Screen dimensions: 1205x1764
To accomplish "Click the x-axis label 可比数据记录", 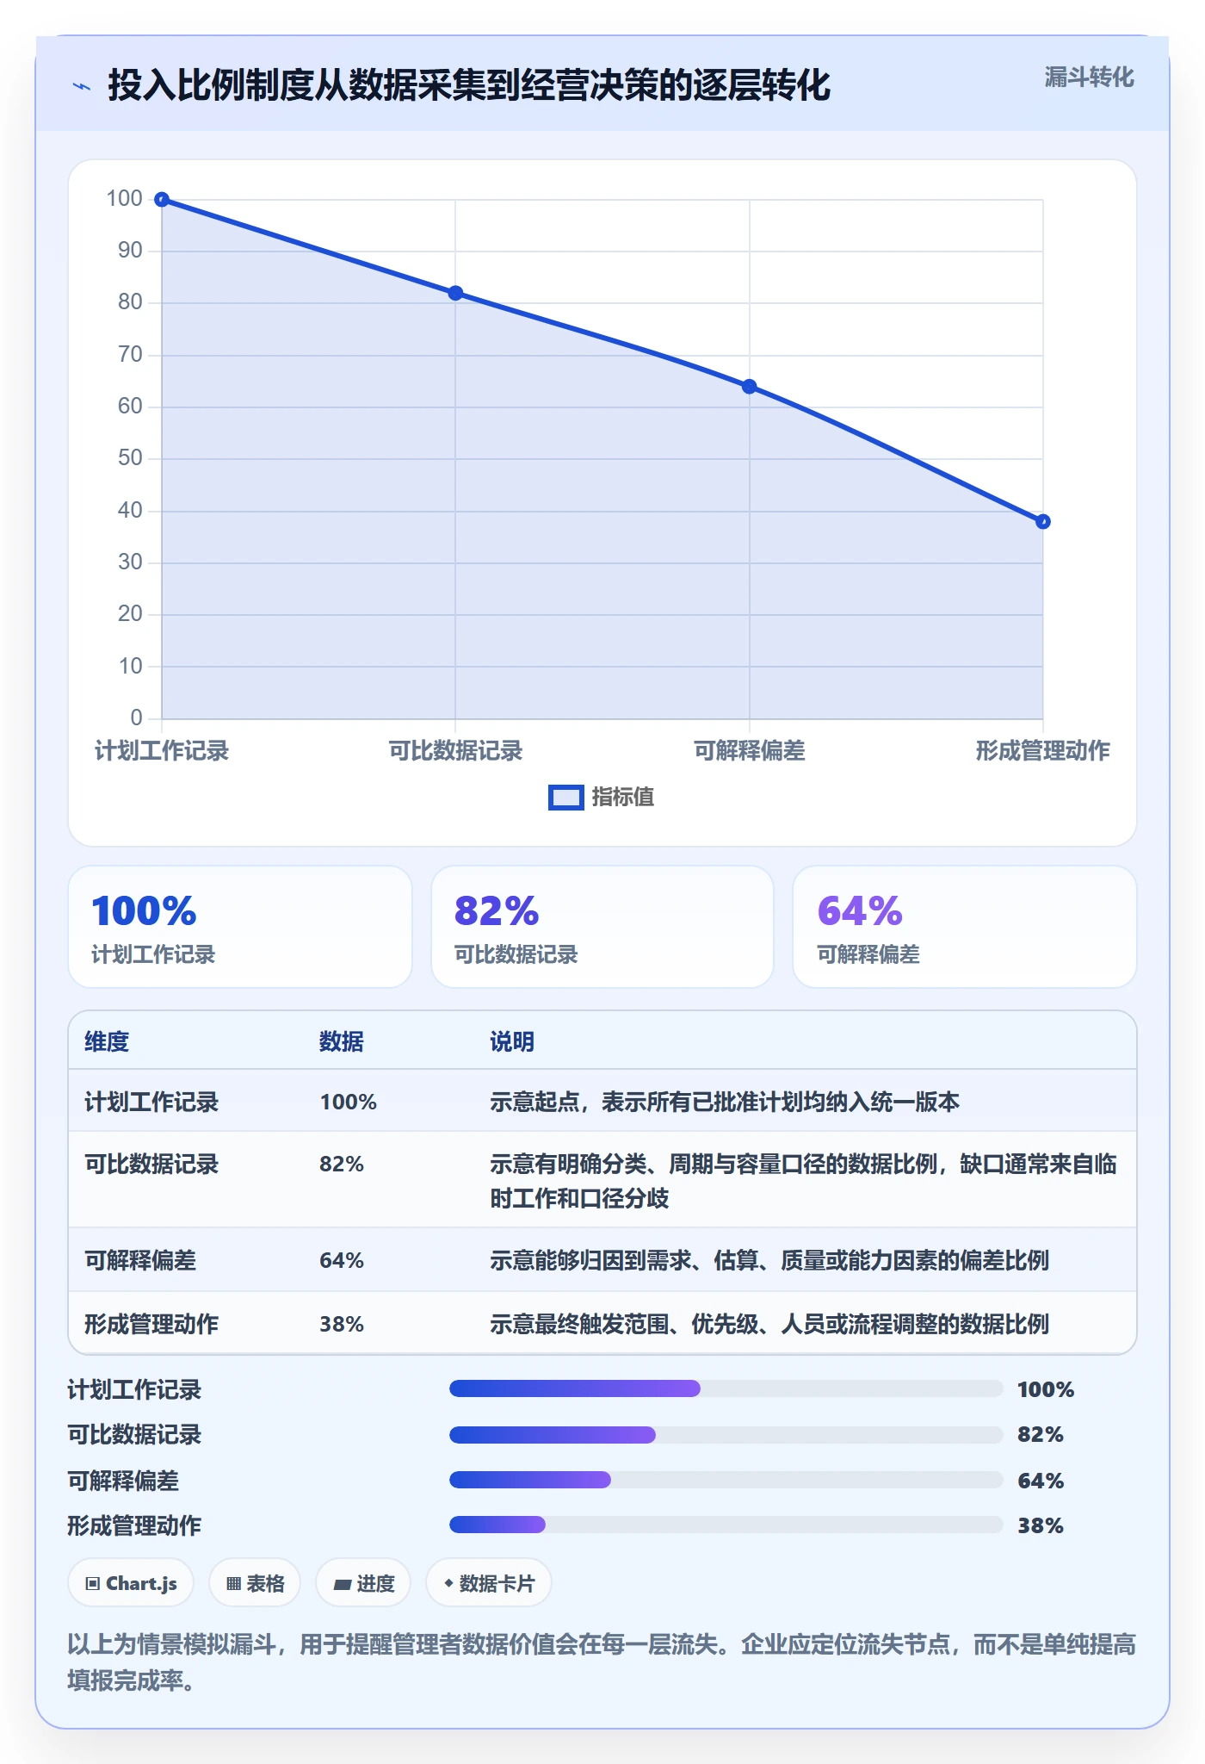I will coord(455,751).
